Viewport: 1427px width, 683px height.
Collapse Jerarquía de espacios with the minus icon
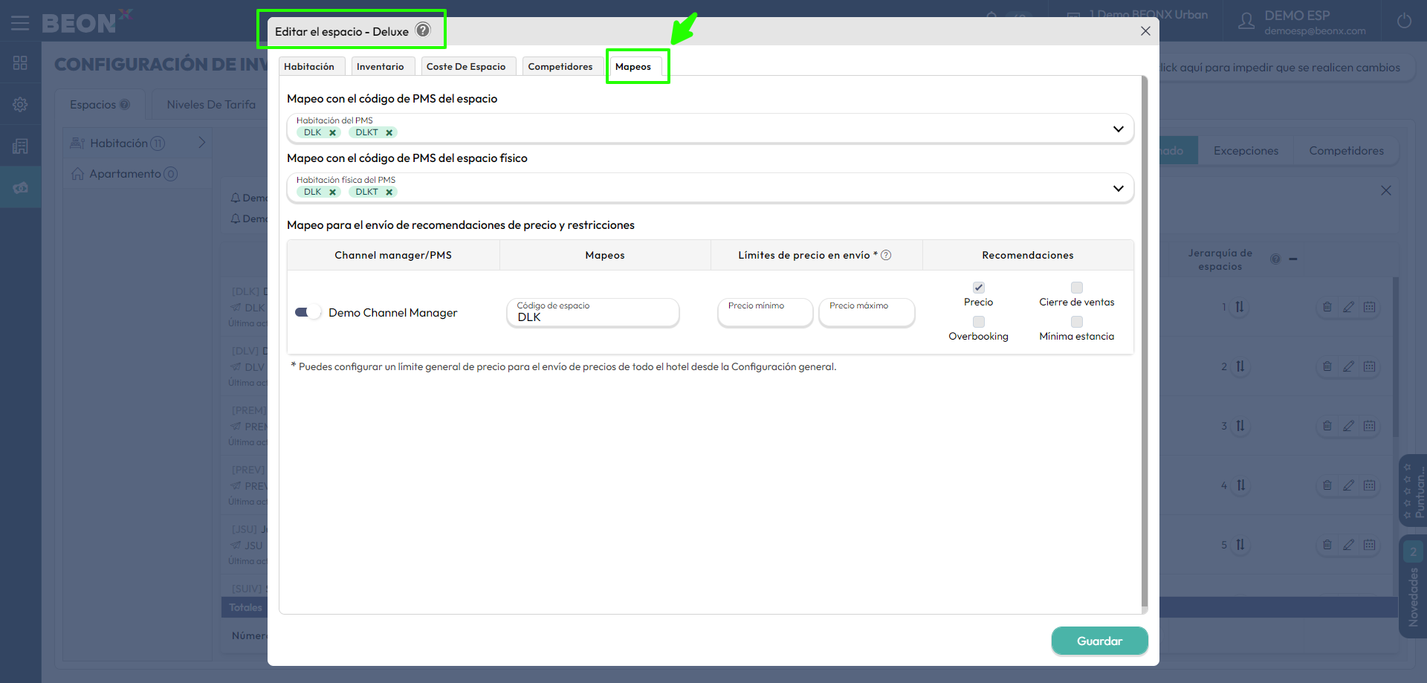pyautogui.click(x=1293, y=259)
